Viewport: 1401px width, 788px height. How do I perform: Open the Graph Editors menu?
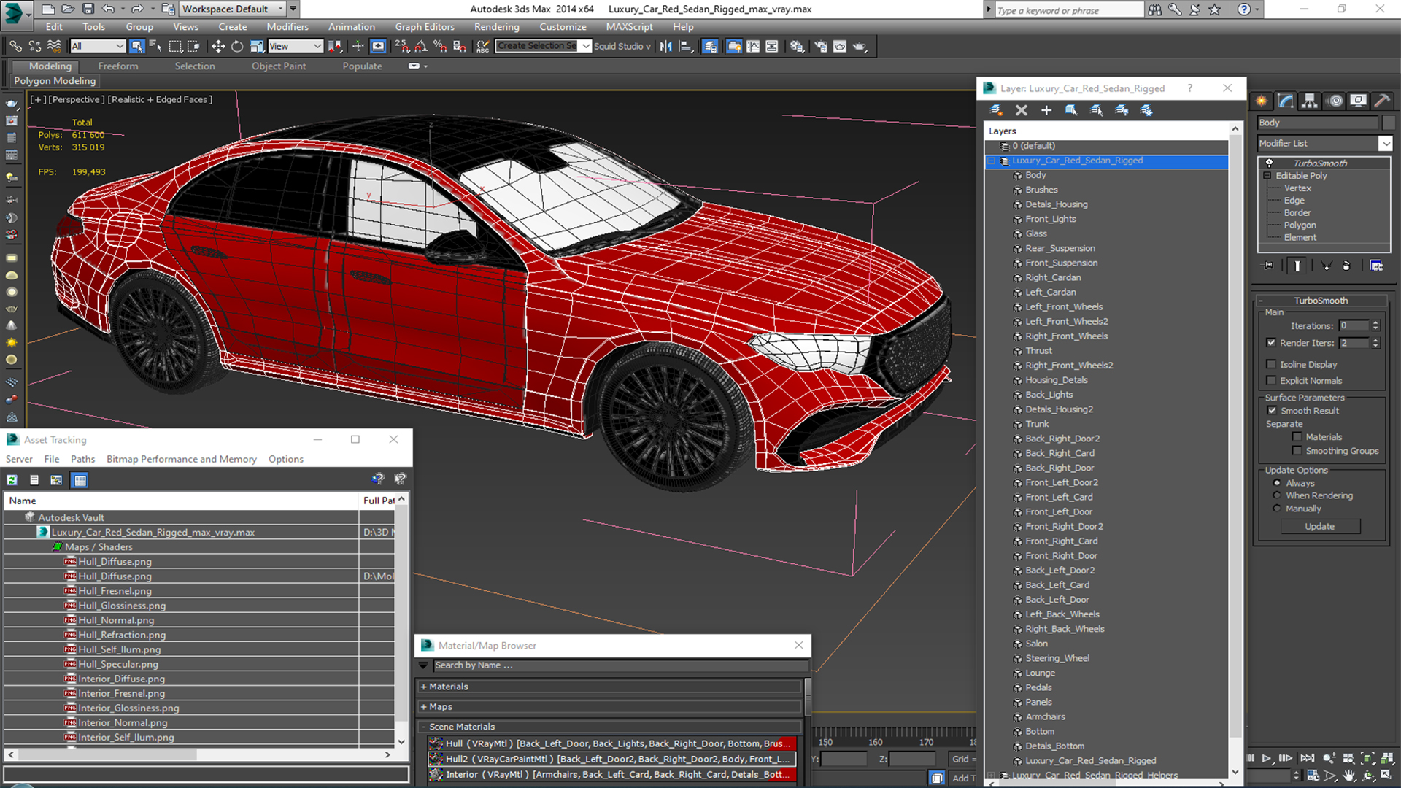click(425, 26)
